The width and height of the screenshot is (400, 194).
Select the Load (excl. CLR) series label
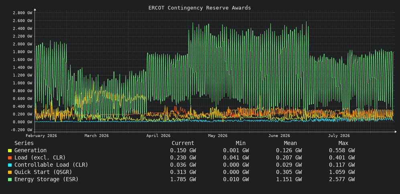pos(40,157)
